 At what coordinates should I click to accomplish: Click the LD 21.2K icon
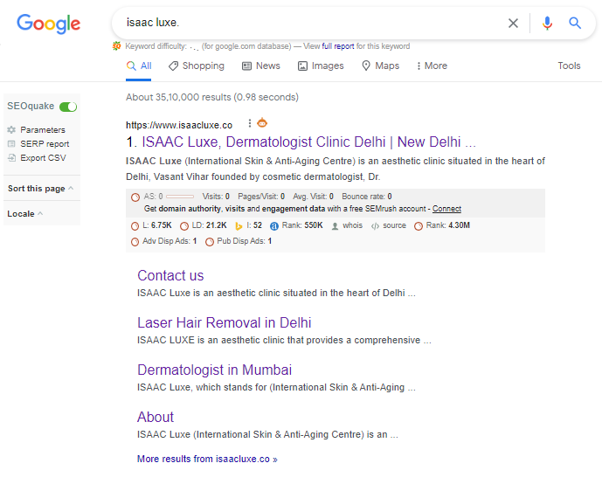tap(184, 226)
